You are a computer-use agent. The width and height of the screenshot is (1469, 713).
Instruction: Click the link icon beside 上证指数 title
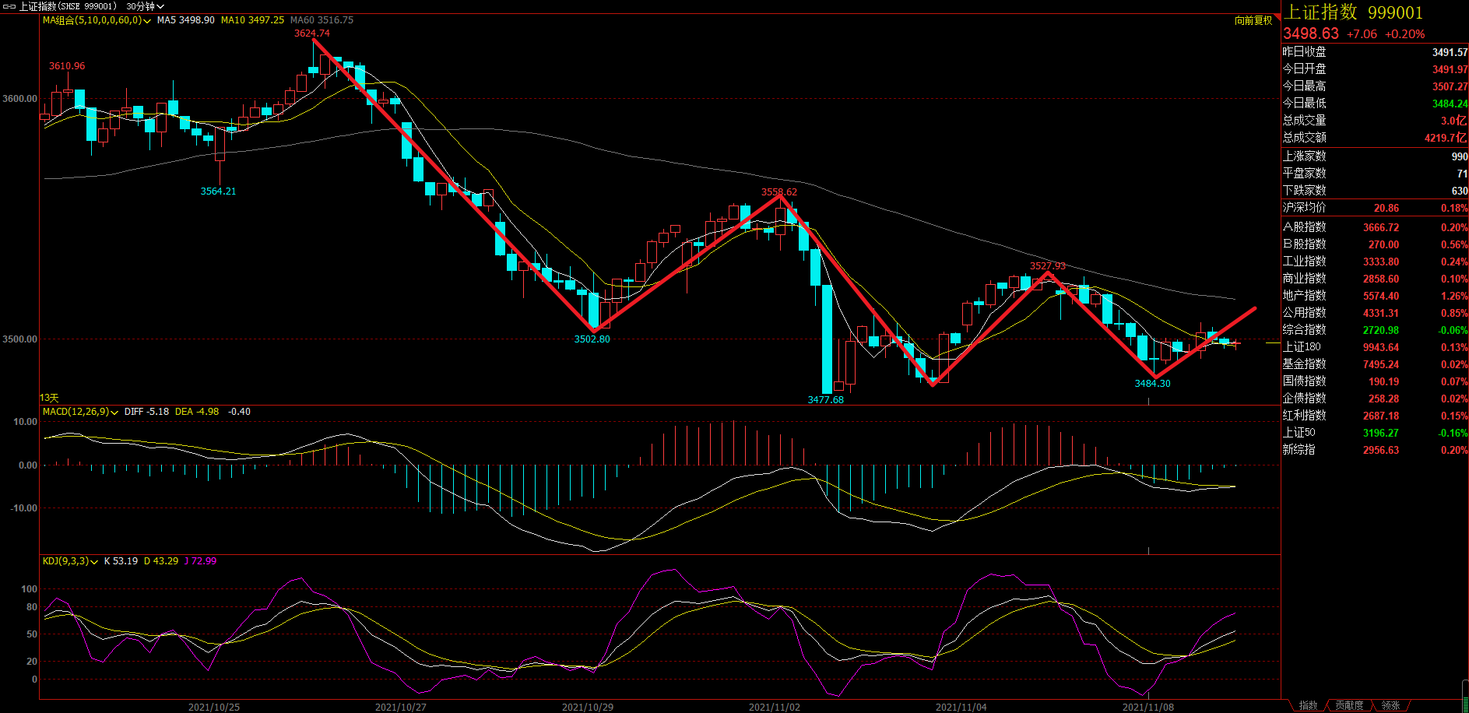tap(9, 6)
